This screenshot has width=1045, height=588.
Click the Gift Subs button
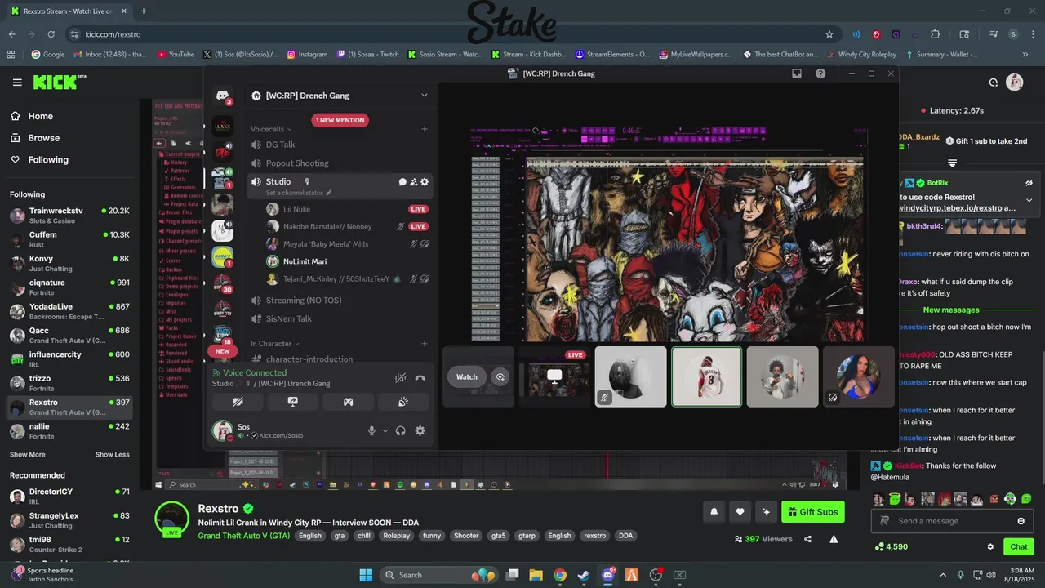tap(813, 512)
